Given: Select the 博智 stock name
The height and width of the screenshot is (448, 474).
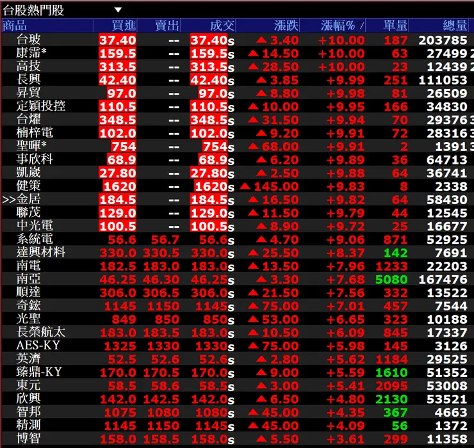Looking at the screenshot, I should pos(28,438).
